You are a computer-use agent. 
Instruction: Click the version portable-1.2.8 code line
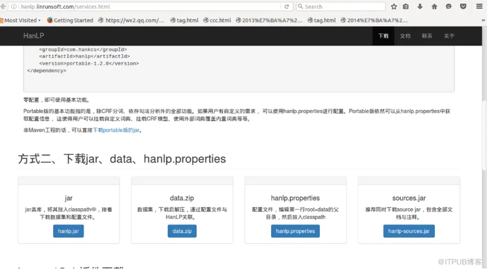89,64
